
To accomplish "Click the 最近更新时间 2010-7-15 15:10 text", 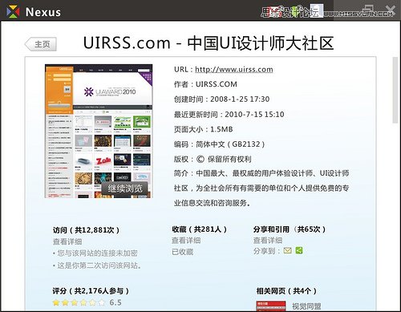I will pos(229,115).
